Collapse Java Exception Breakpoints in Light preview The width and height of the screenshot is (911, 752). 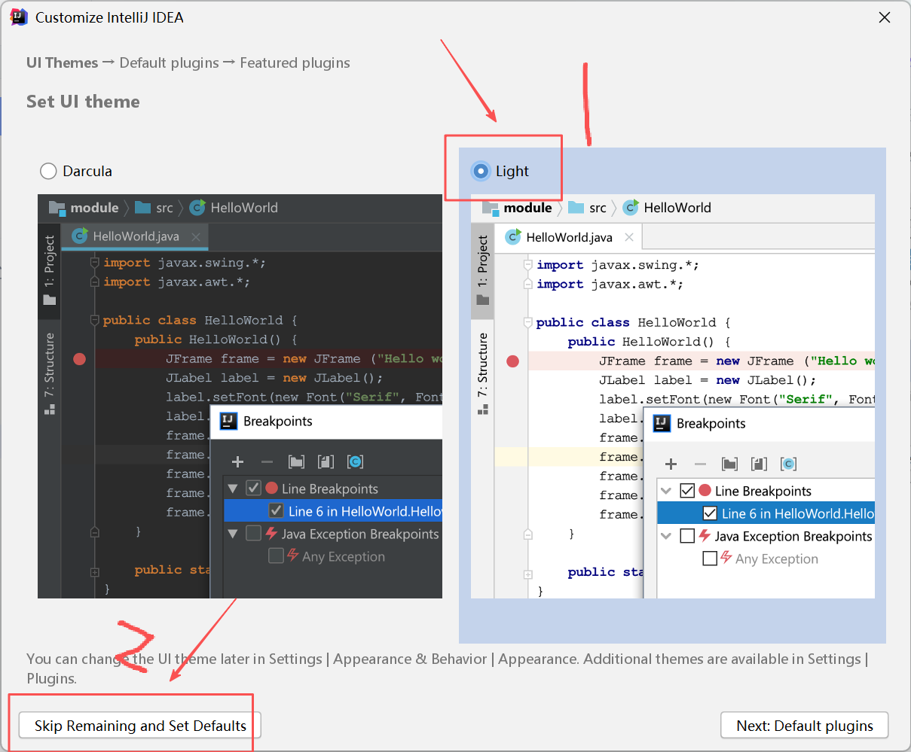coord(666,536)
